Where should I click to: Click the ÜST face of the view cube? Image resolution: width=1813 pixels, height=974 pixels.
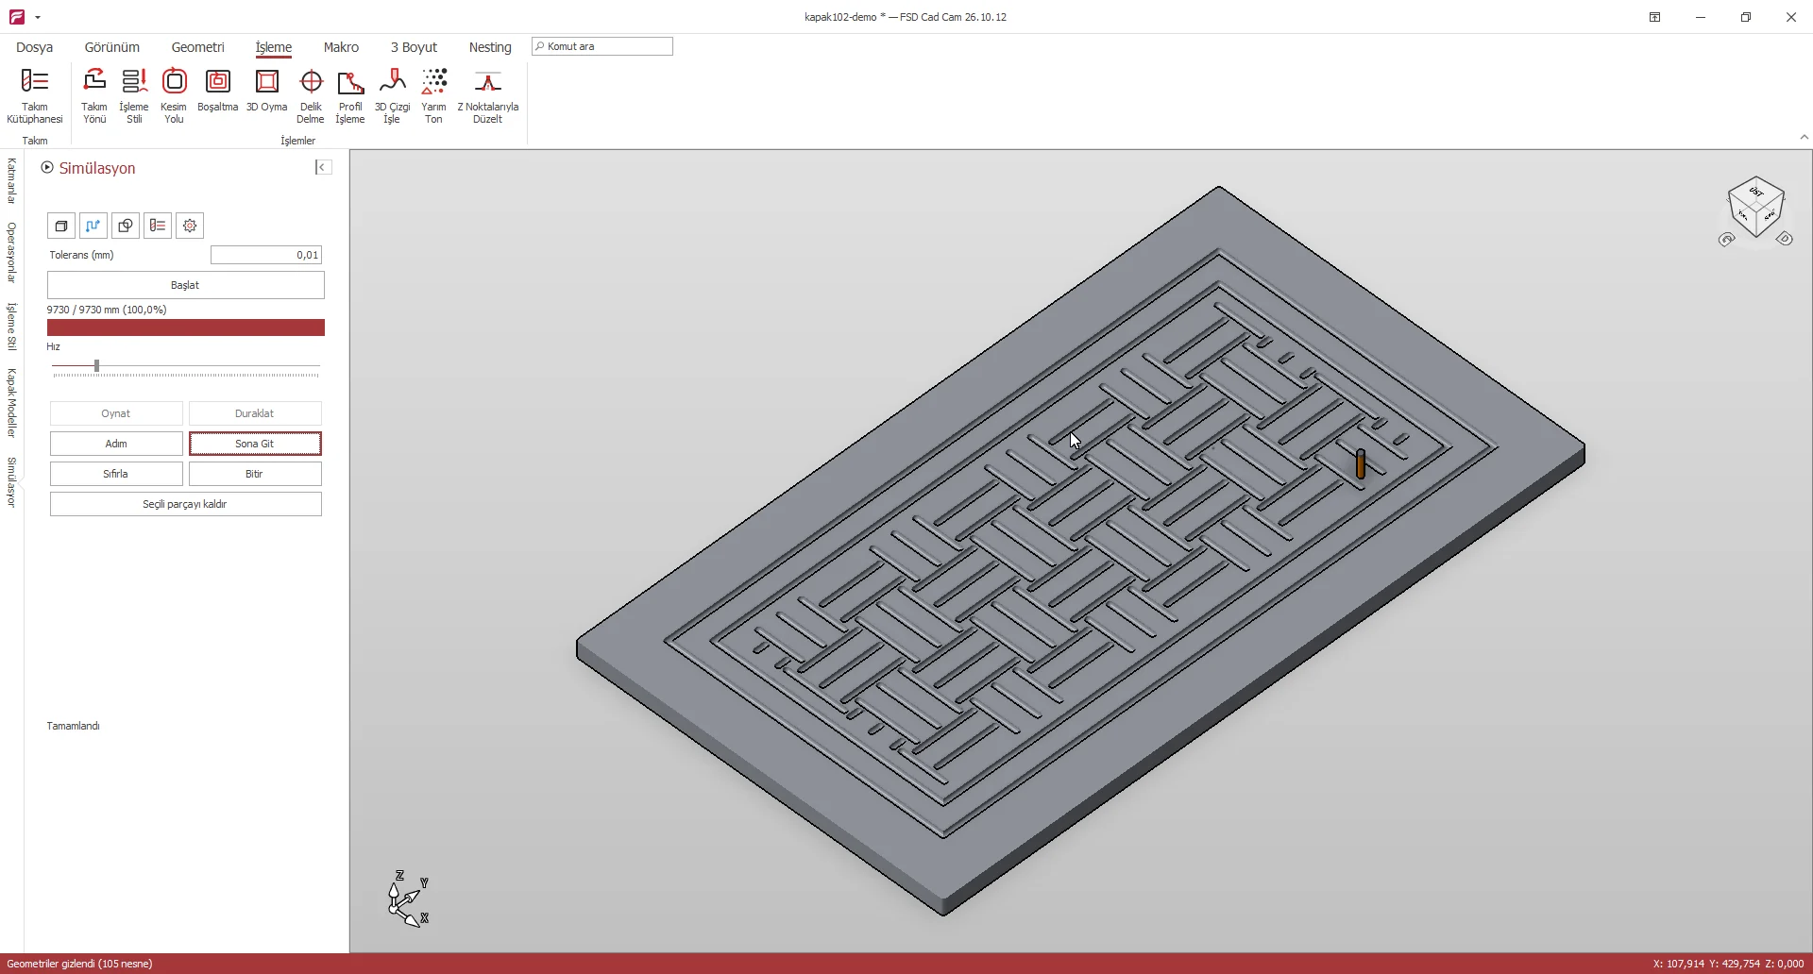pyautogui.click(x=1756, y=191)
